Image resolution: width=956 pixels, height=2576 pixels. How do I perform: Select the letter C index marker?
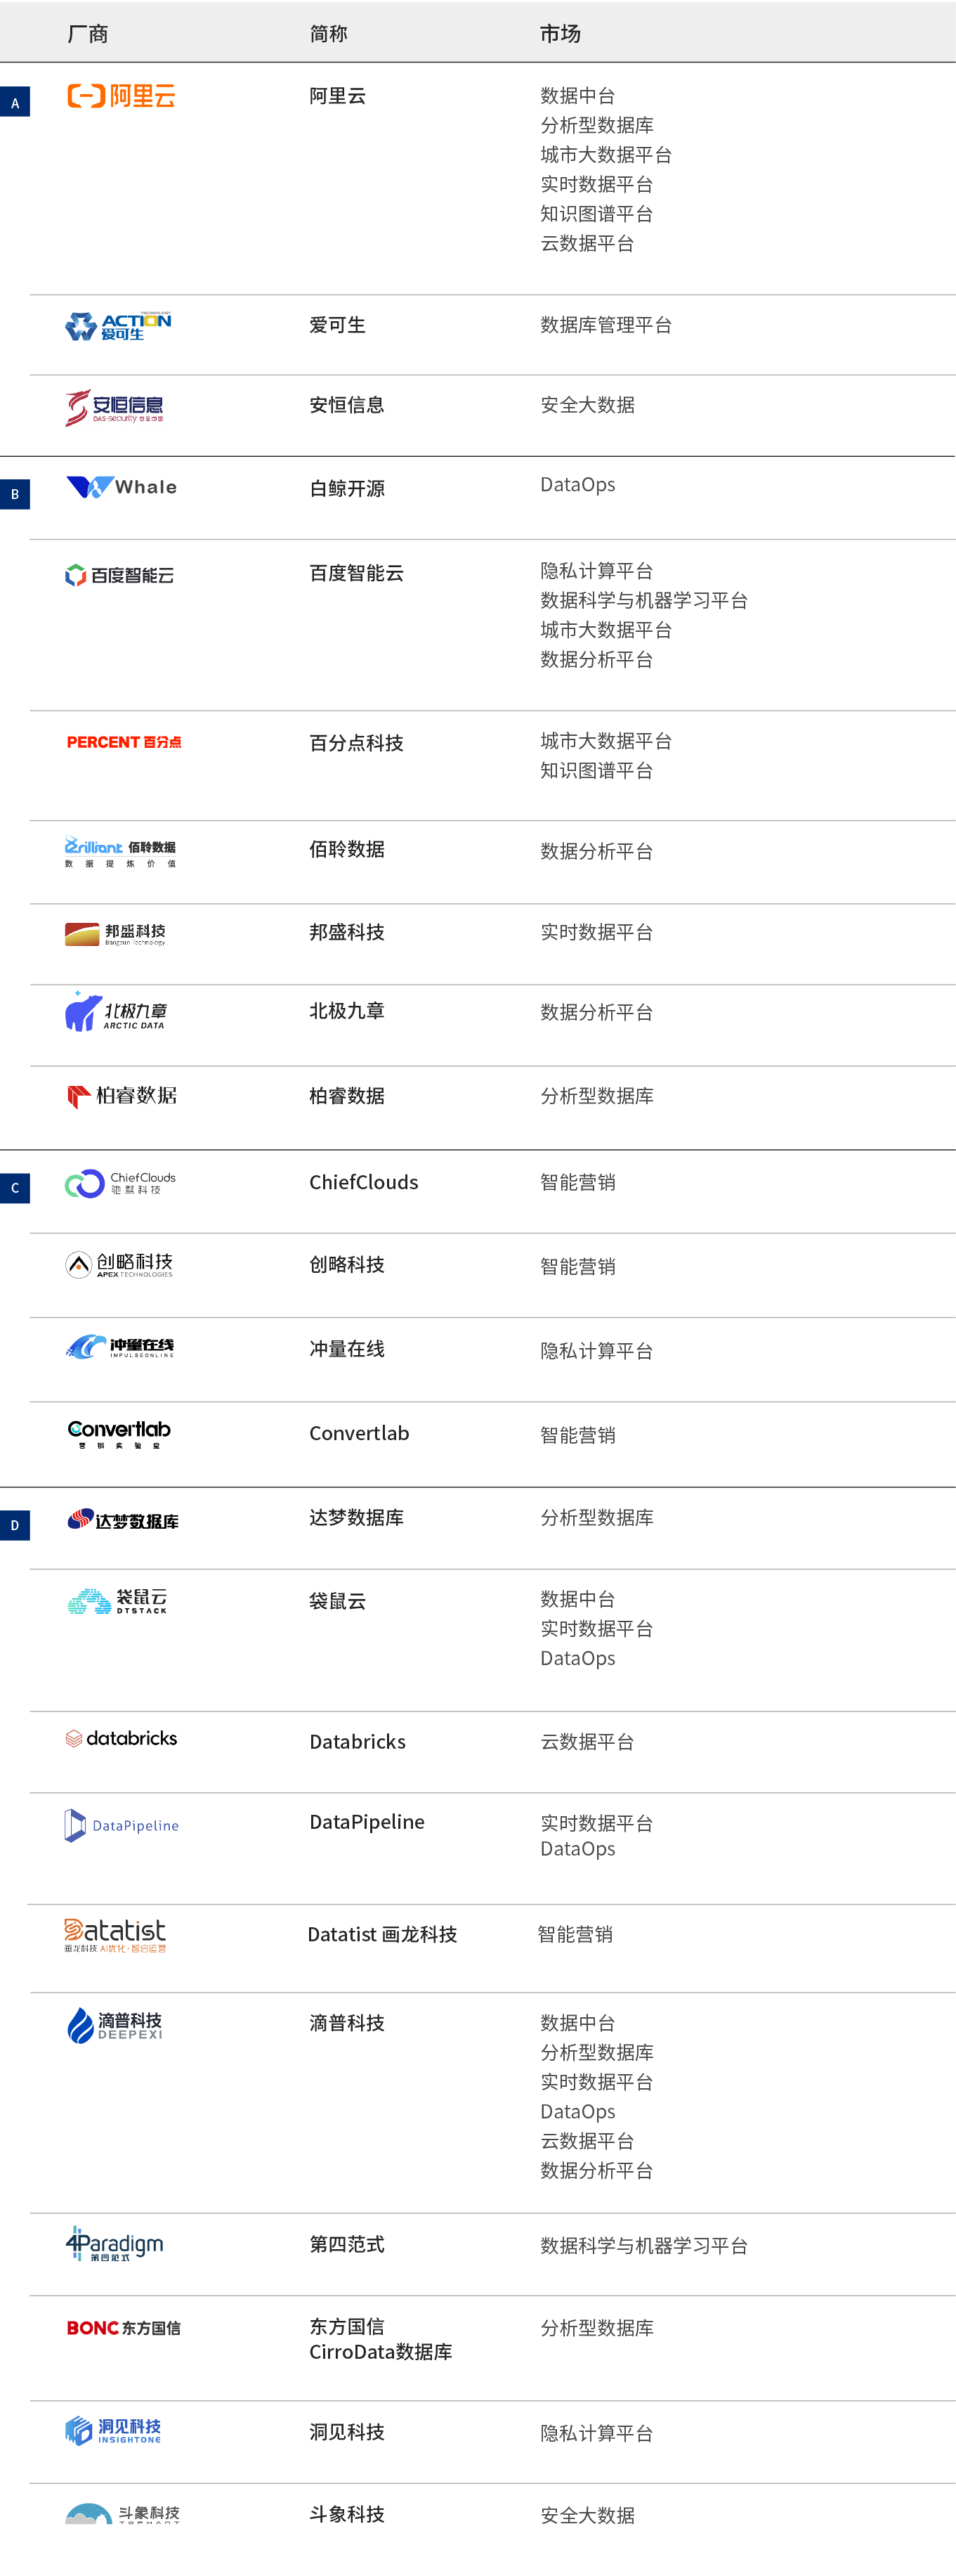tap(15, 1188)
